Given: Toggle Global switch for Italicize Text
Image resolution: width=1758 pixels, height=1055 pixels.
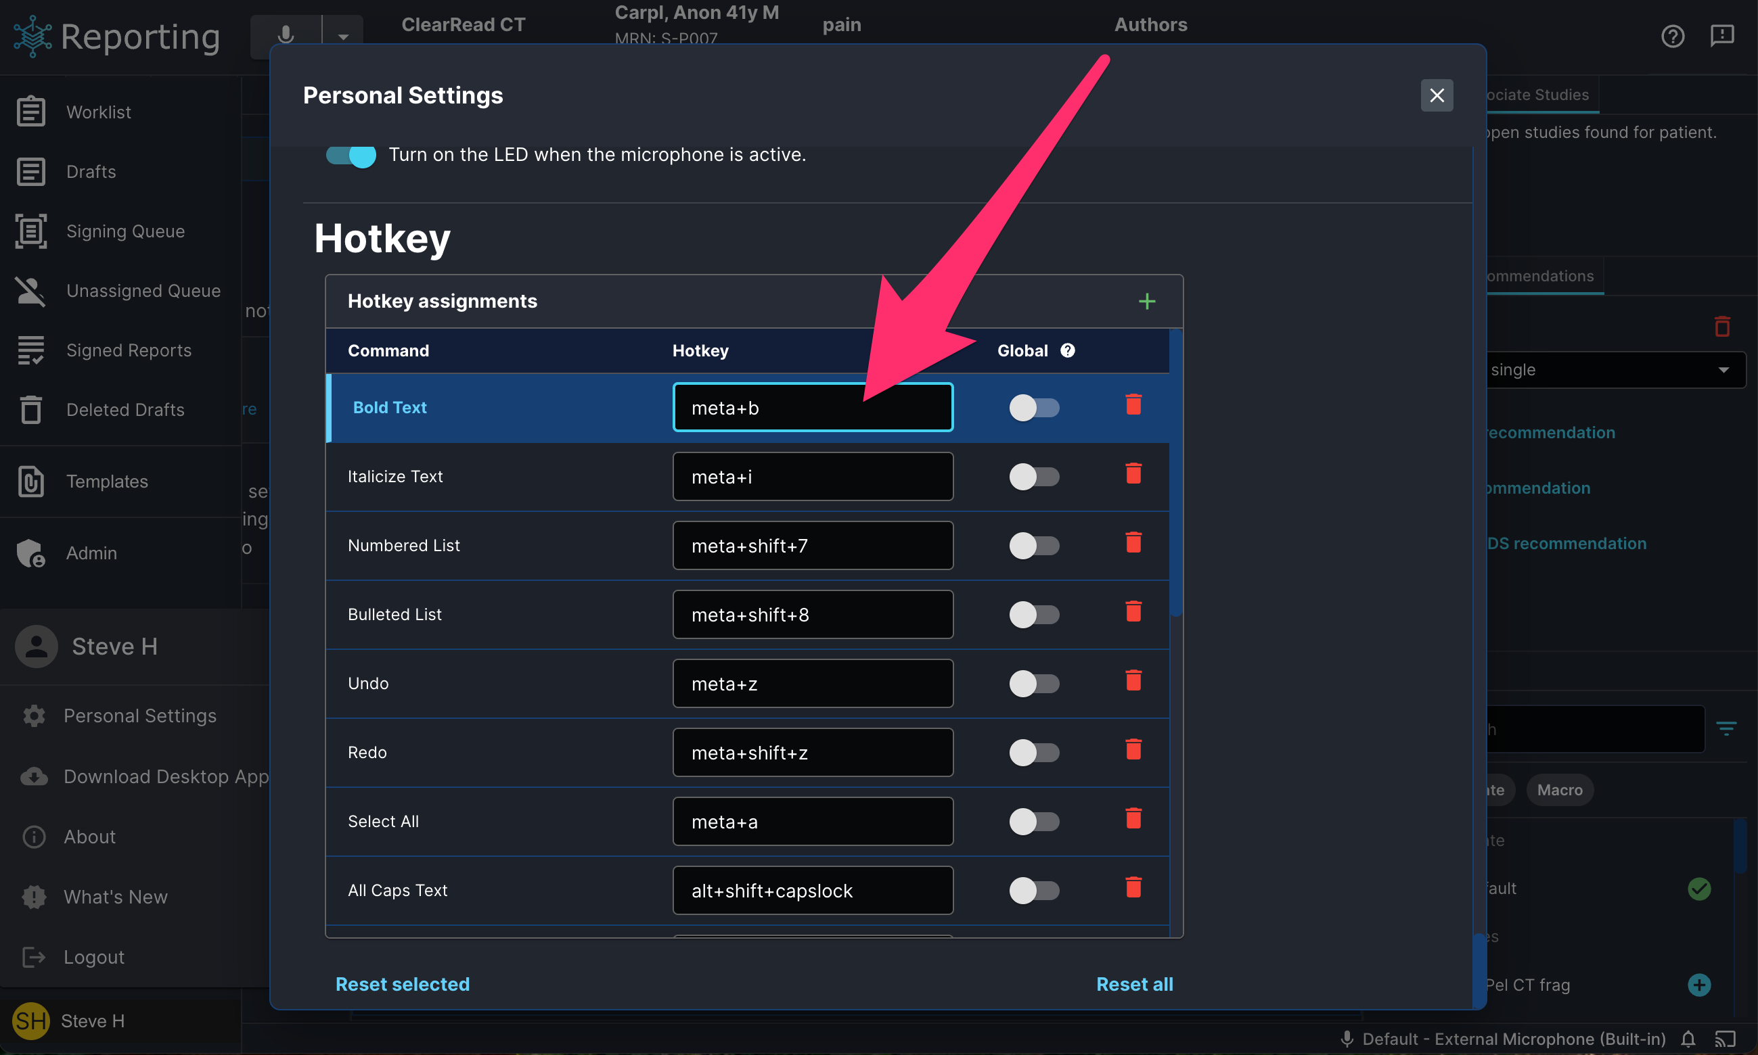Looking at the screenshot, I should tap(1034, 476).
